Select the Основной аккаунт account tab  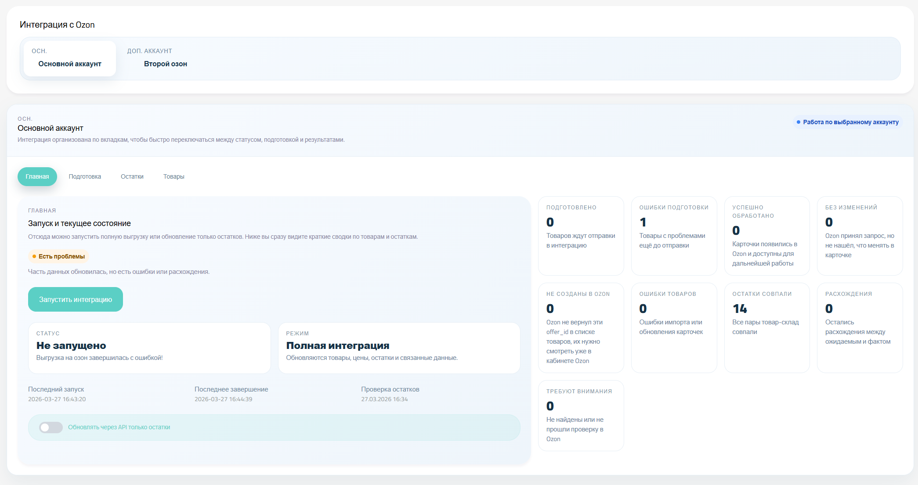tap(70, 58)
